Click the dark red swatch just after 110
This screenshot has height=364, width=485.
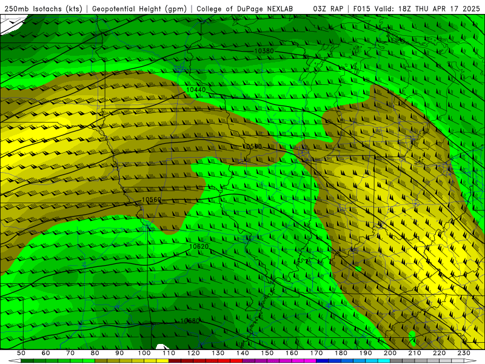[x=175, y=360]
